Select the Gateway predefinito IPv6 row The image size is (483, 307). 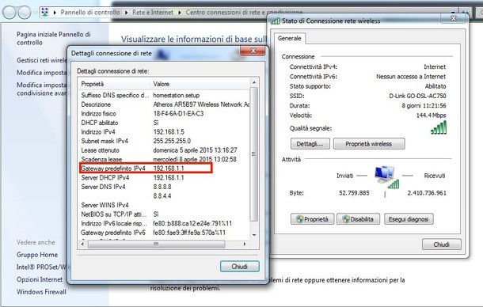click(x=165, y=233)
